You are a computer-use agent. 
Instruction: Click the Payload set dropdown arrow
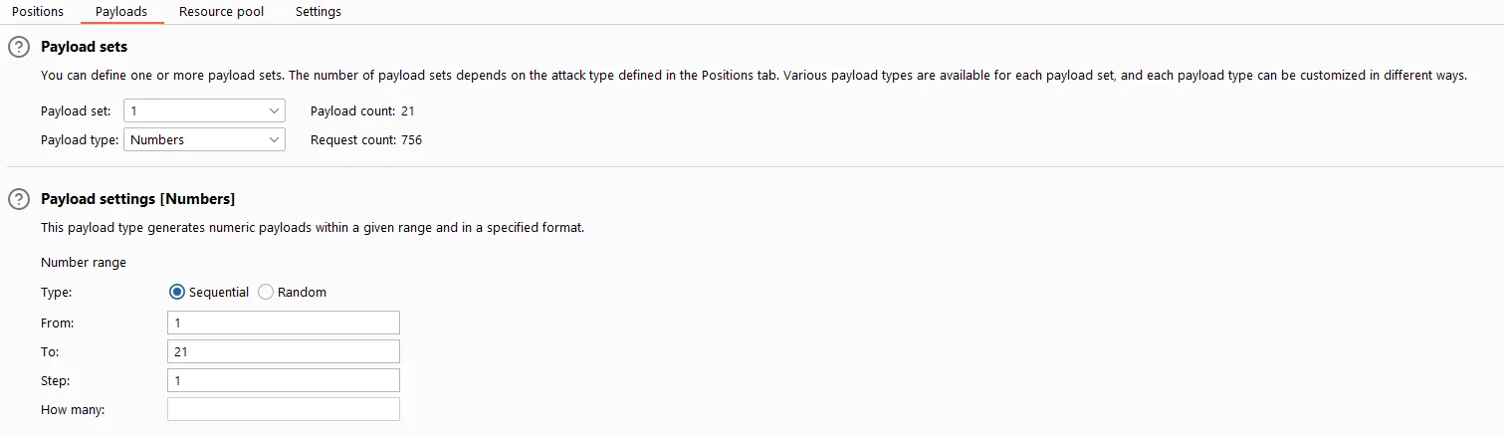[x=274, y=111]
